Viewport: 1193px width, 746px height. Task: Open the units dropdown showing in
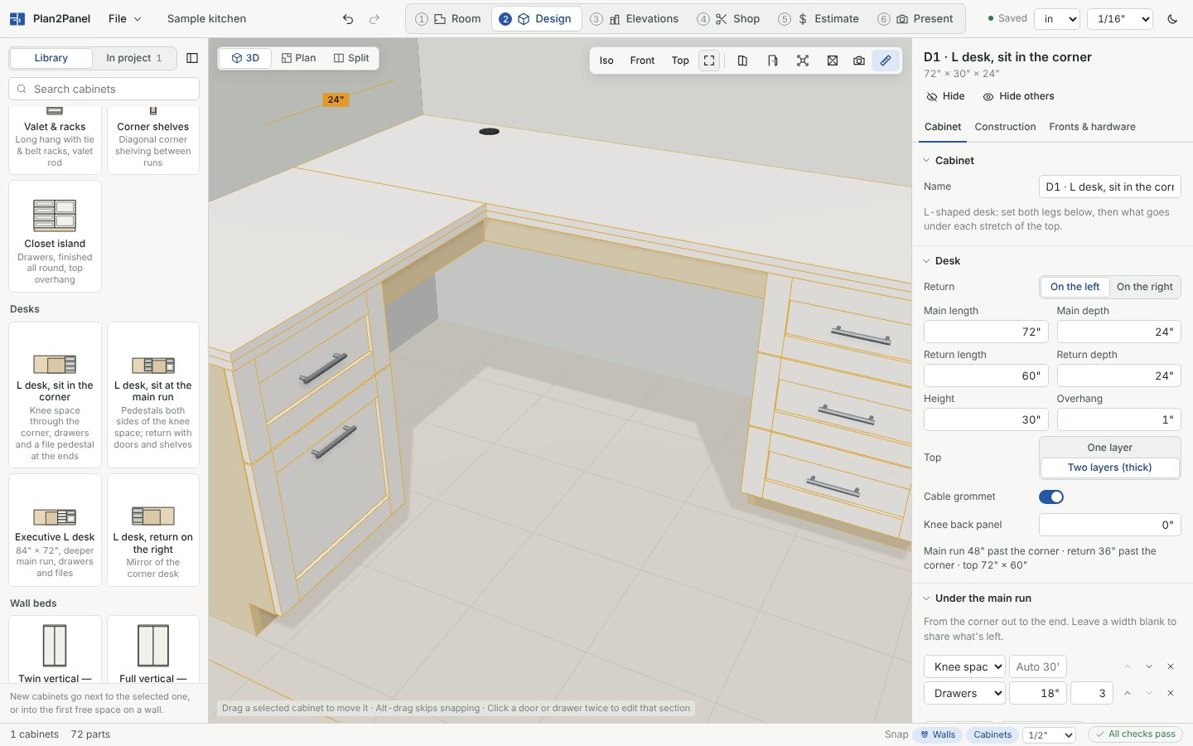[1057, 19]
